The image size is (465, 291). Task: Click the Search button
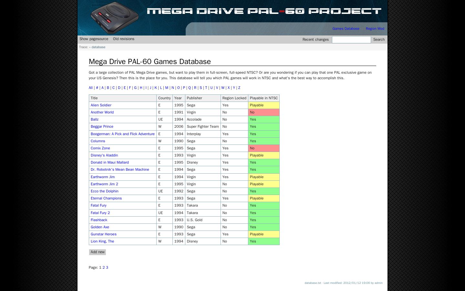point(379,39)
